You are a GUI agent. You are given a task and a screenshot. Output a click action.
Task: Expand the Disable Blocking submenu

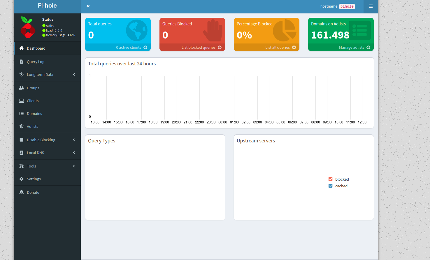tap(74, 140)
